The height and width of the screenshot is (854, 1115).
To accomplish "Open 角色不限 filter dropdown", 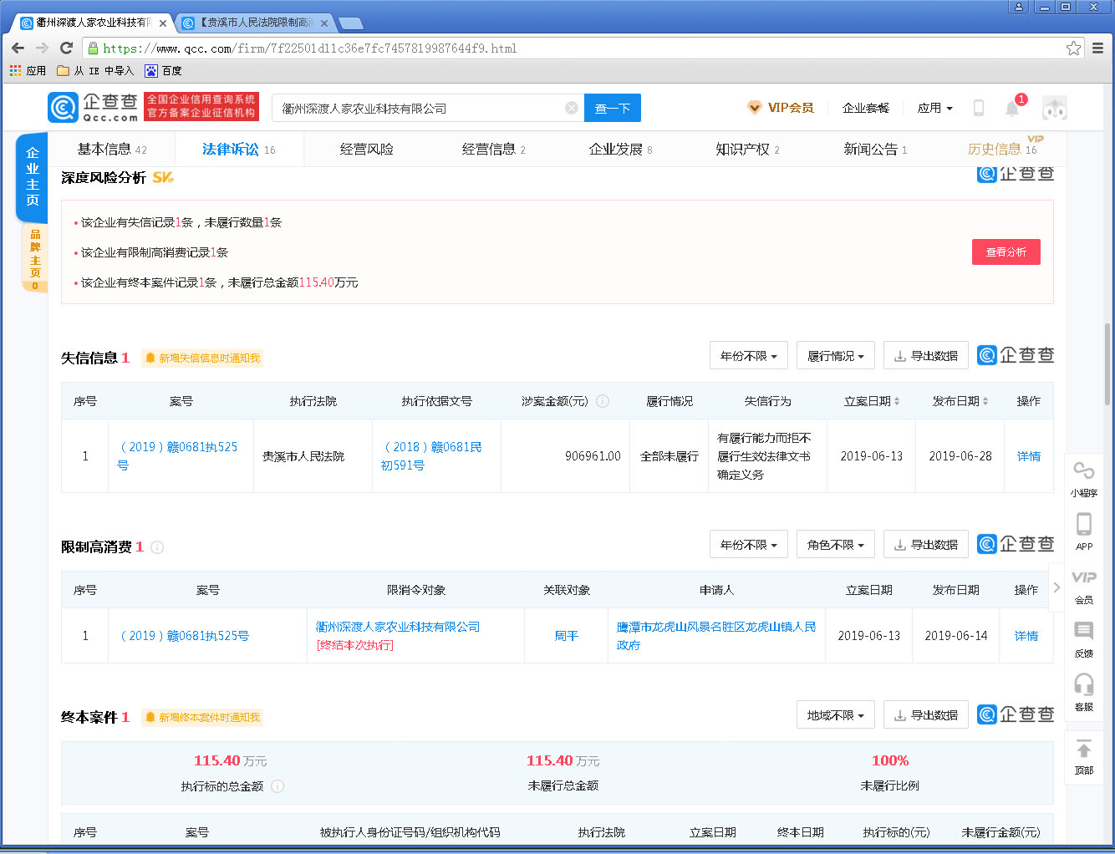I will click(836, 545).
